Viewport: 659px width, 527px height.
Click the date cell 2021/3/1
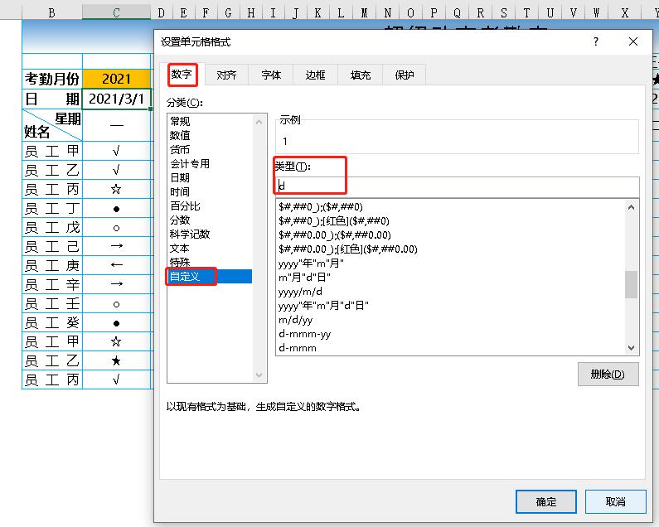[116, 99]
